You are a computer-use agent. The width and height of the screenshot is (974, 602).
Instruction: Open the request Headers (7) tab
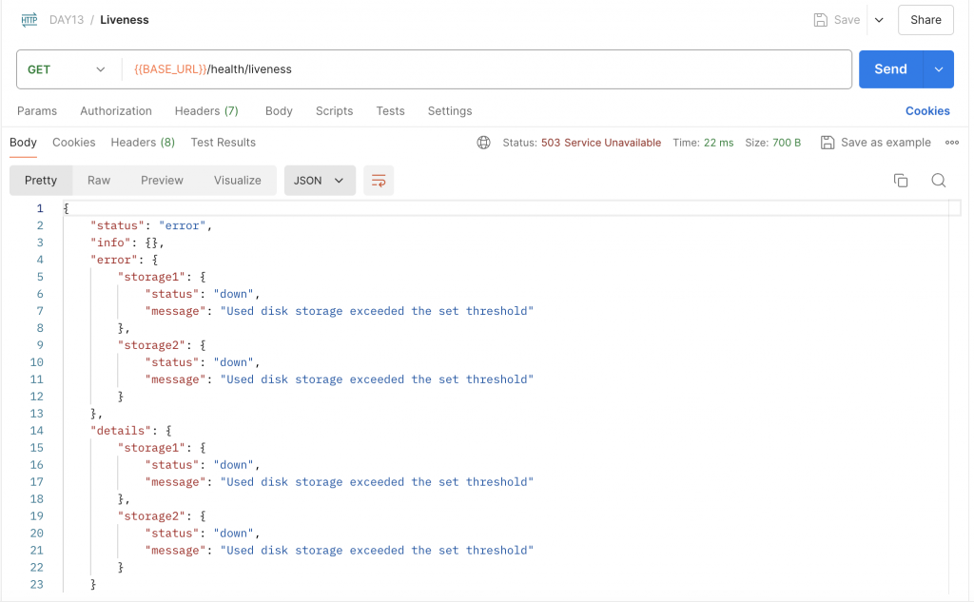[206, 110]
